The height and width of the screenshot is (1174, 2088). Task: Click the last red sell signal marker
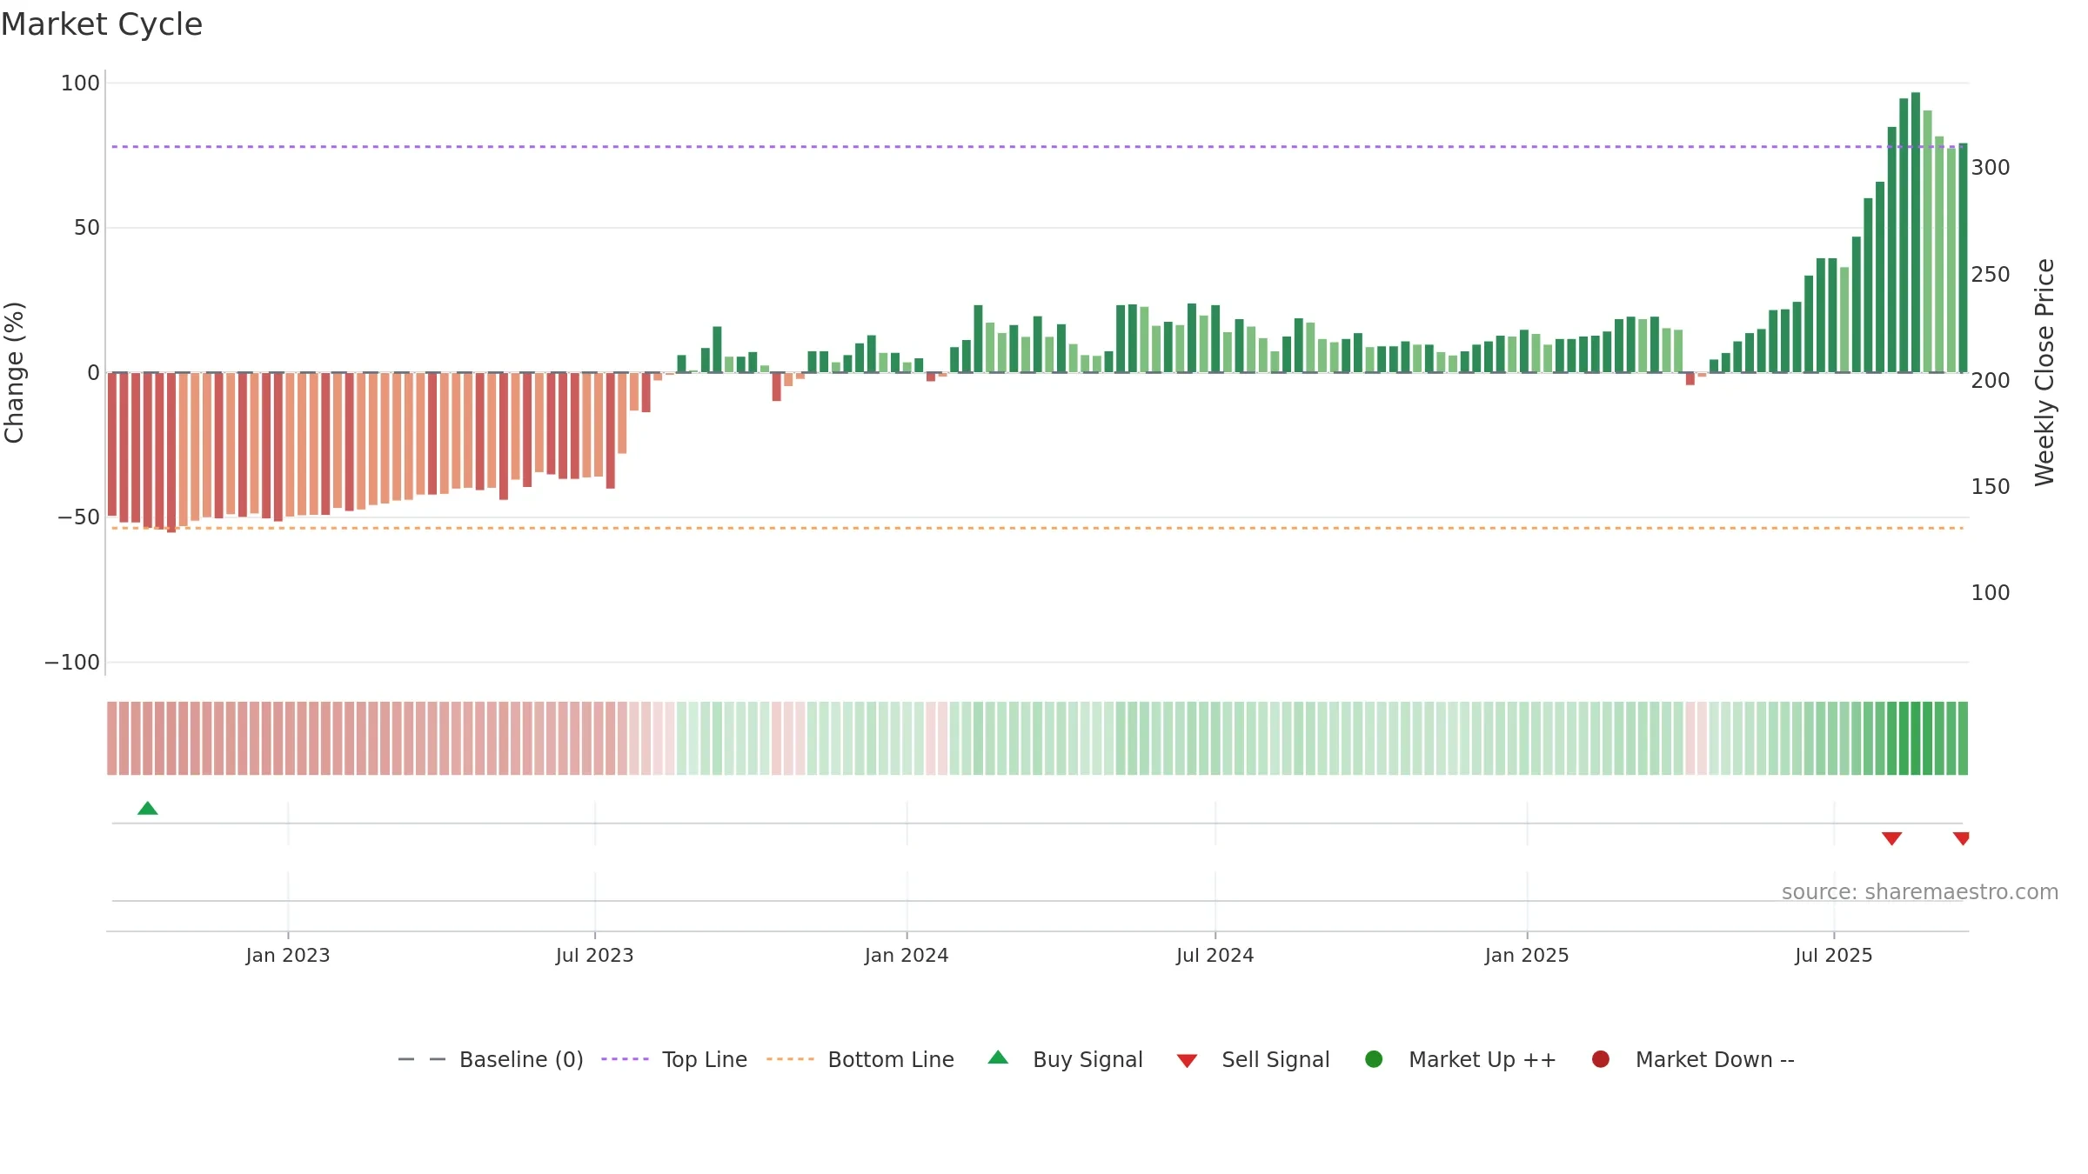tap(1961, 838)
